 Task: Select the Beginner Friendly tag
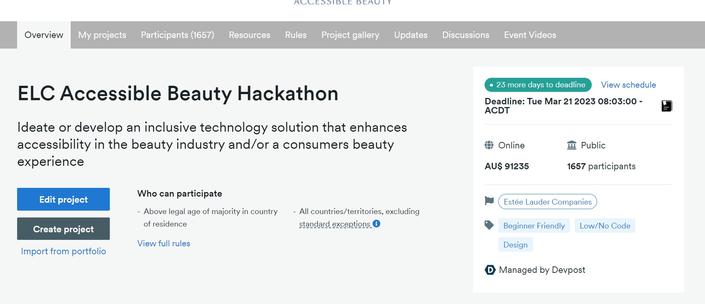point(534,226)
